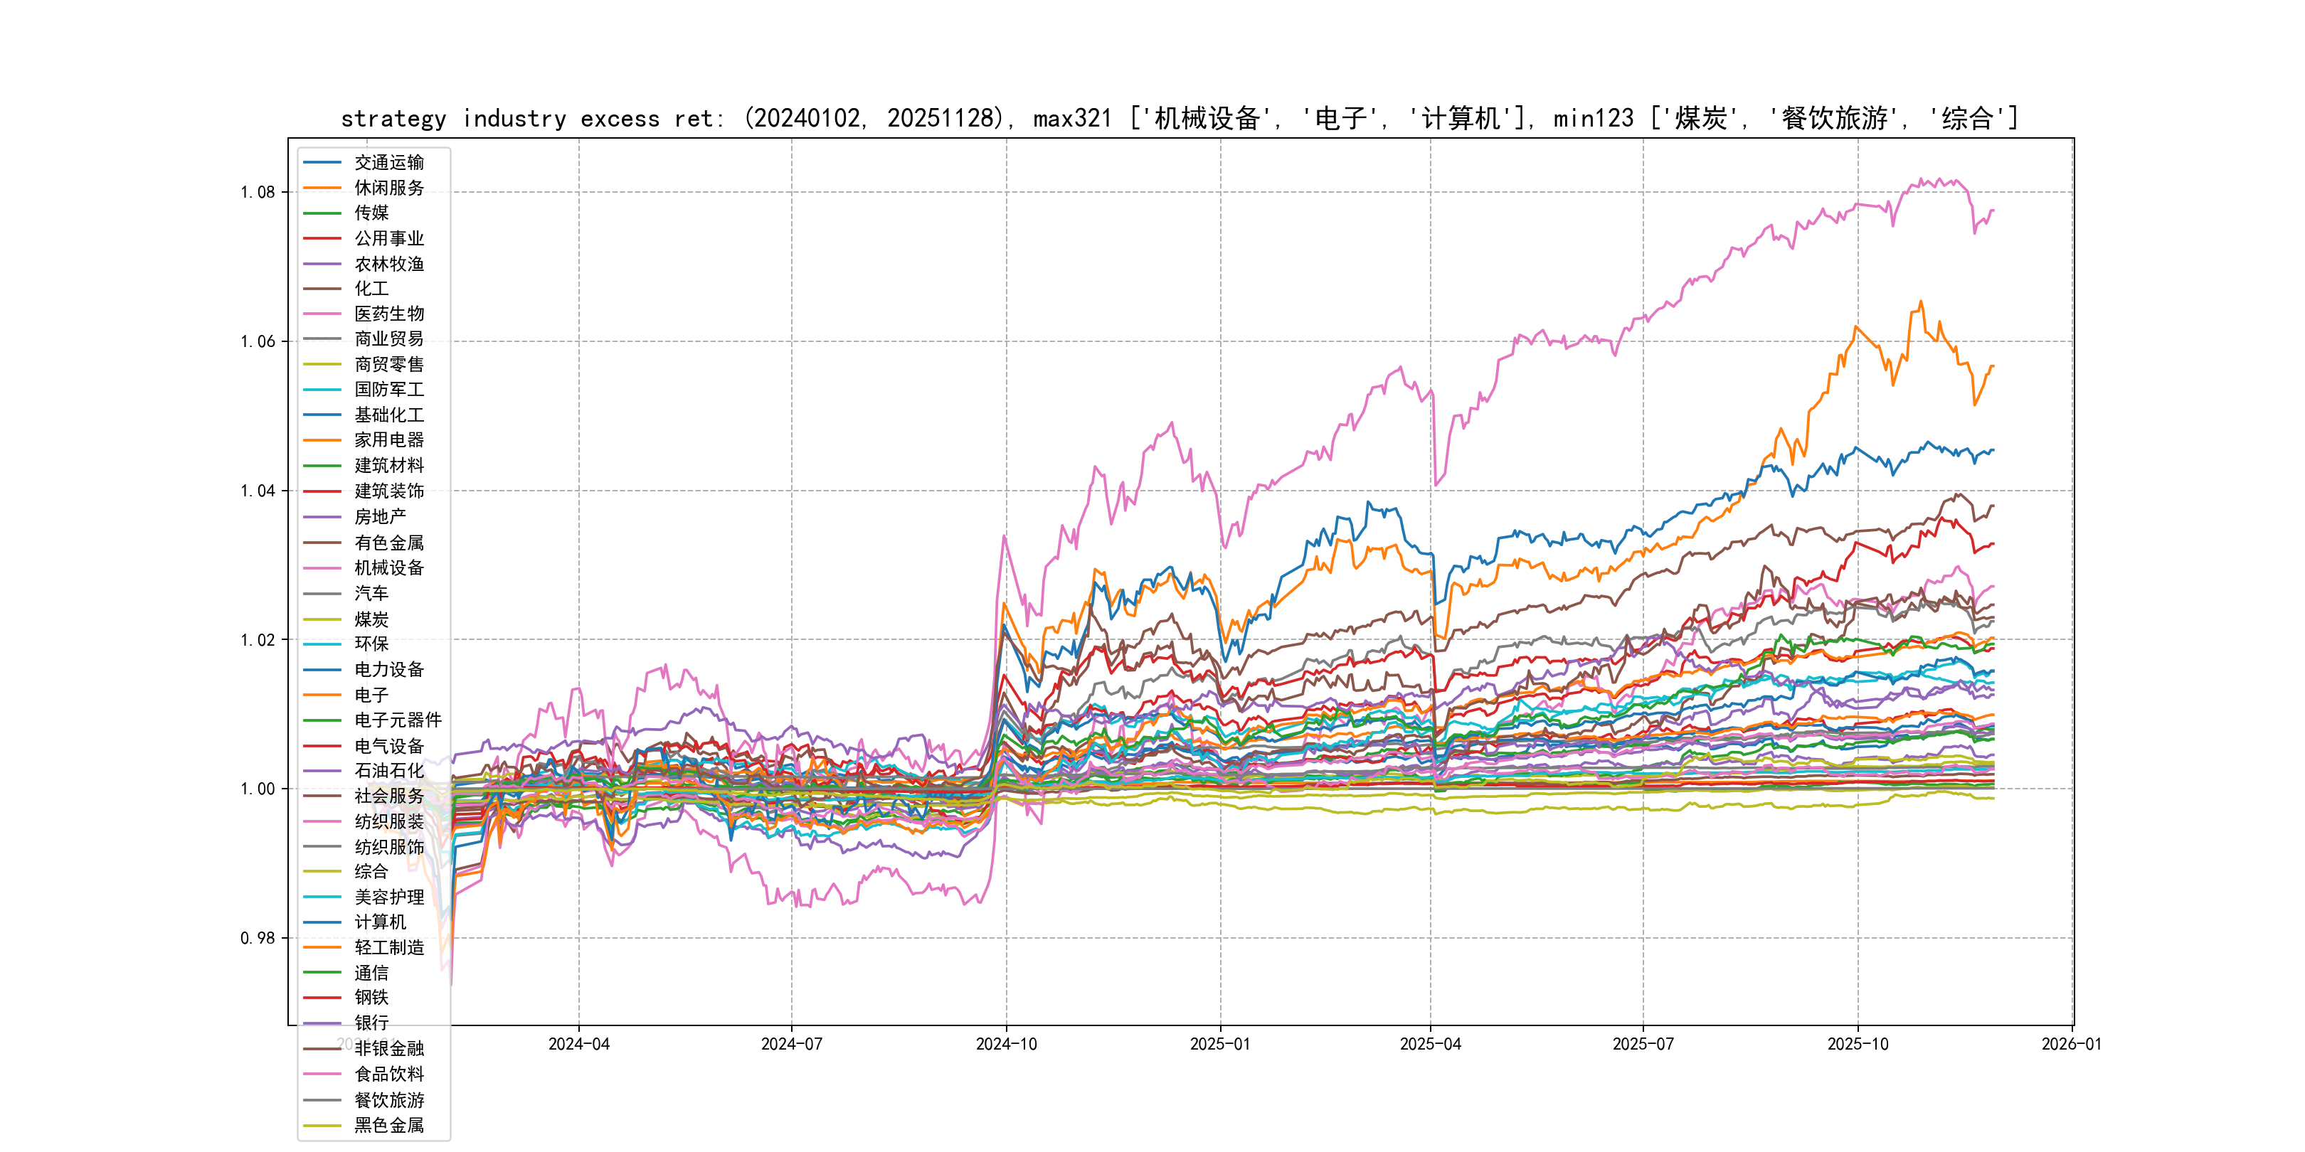Click the 2025-07 x-axis tick label

[1643, 1045]
